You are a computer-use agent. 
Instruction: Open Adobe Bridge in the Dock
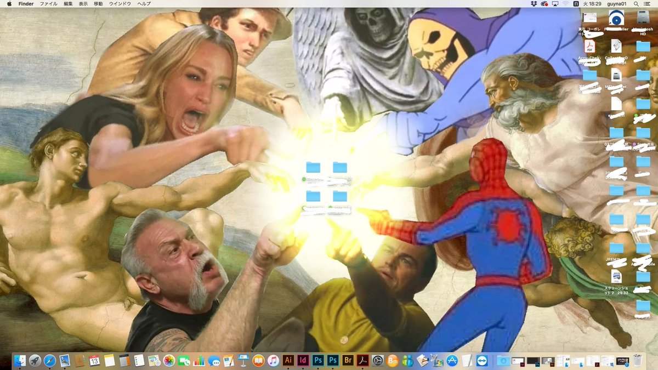click(x=347, y=360)
